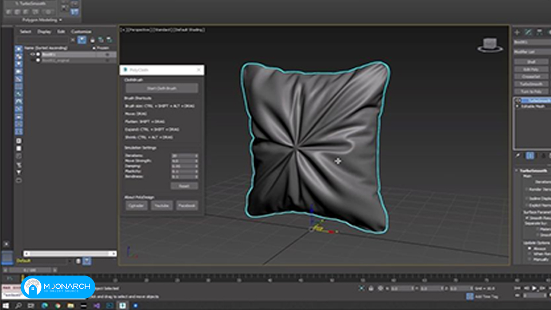Open the Cgtrader link button
Screen dimensions: 551x310
[x=136, y=206]
